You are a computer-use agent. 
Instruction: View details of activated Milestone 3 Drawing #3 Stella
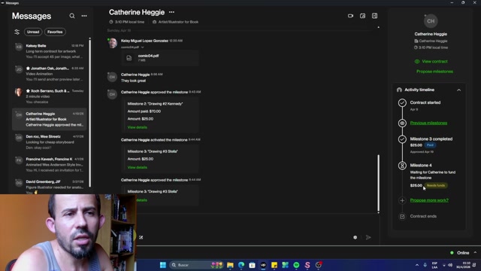[137, 167]
